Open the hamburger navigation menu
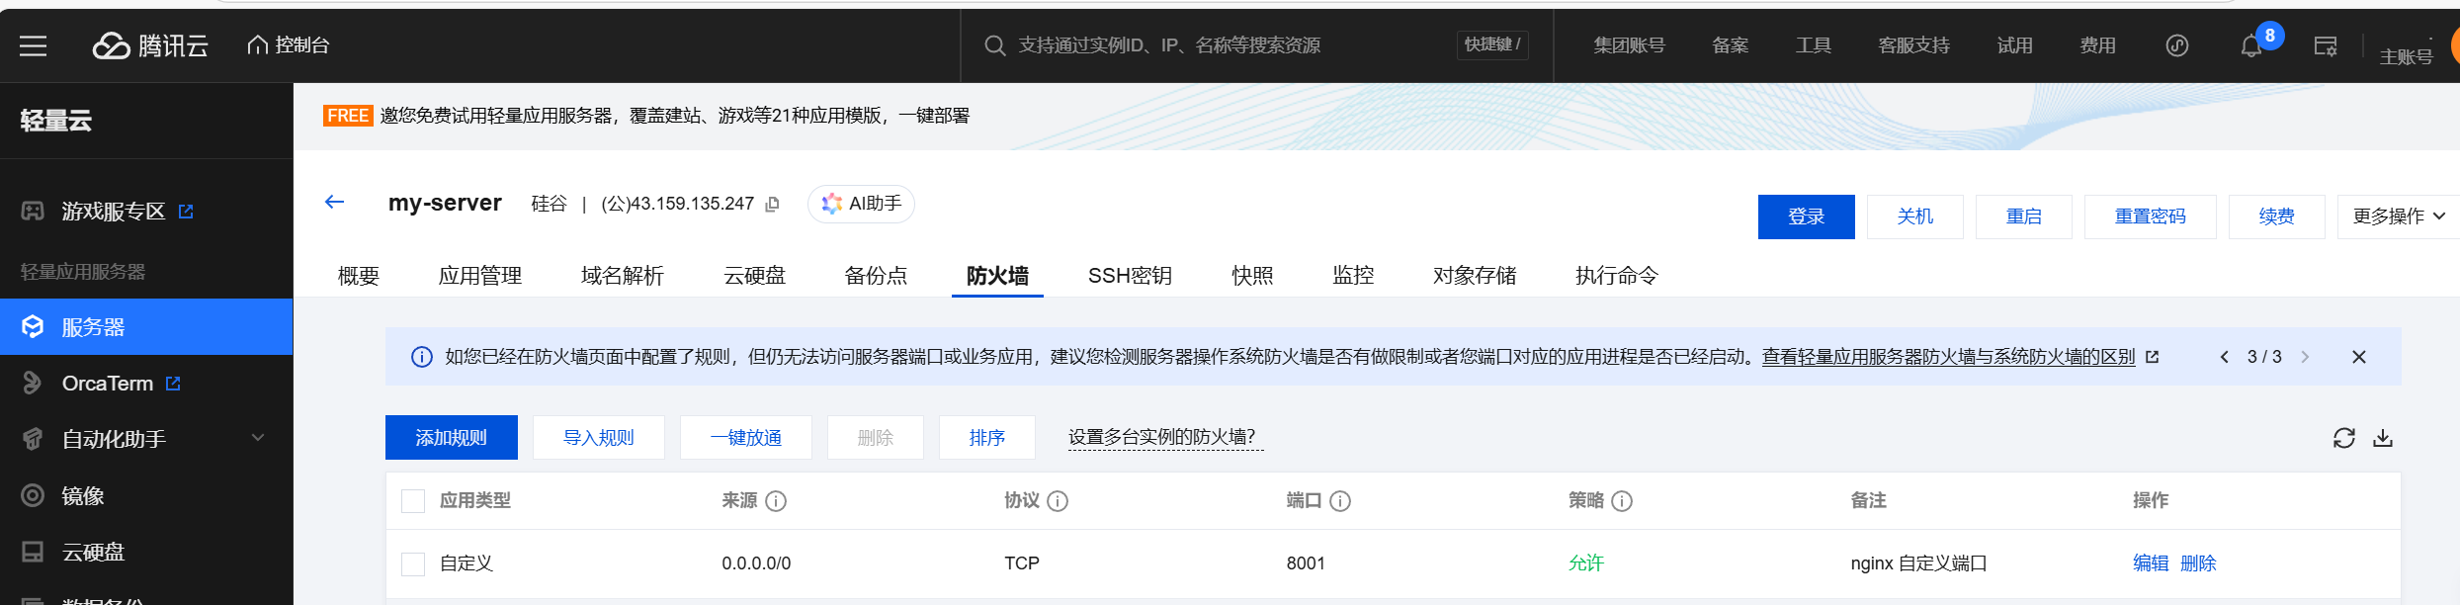This screenshot has width=2460, height=605. pos(33,45)
